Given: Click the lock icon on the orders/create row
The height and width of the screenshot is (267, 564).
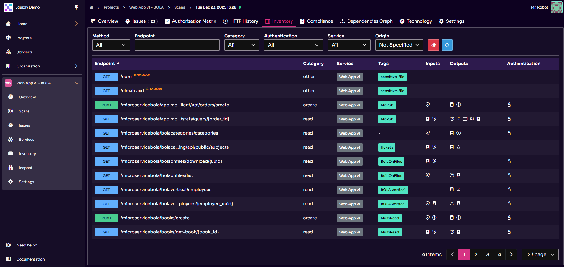Looking at the screenshot, I should (509, 105).
